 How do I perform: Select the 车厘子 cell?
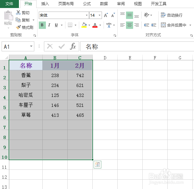point(26,105)
